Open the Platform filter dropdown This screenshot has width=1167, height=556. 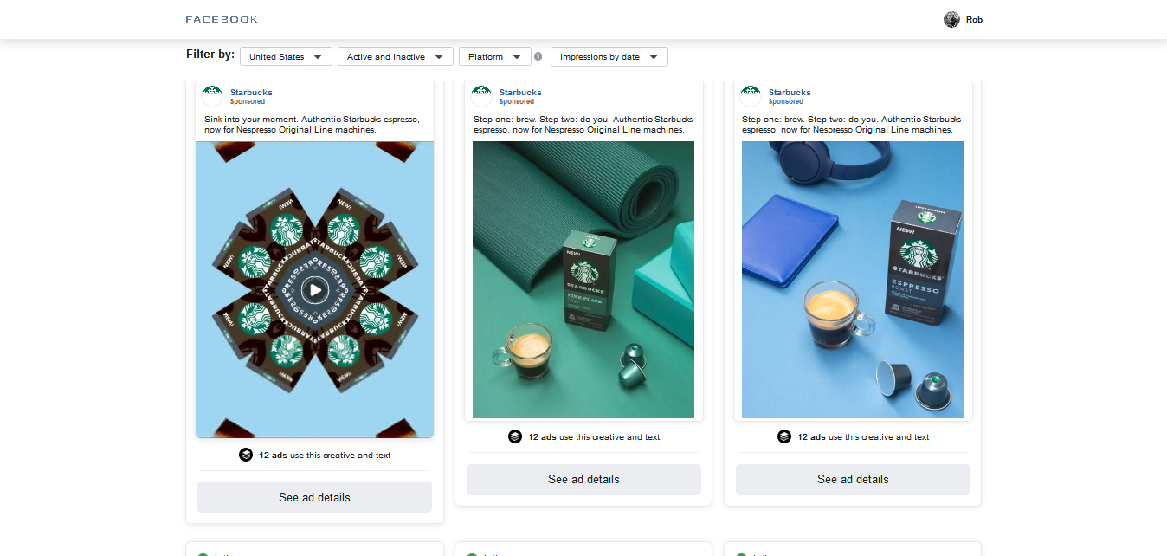495,56
